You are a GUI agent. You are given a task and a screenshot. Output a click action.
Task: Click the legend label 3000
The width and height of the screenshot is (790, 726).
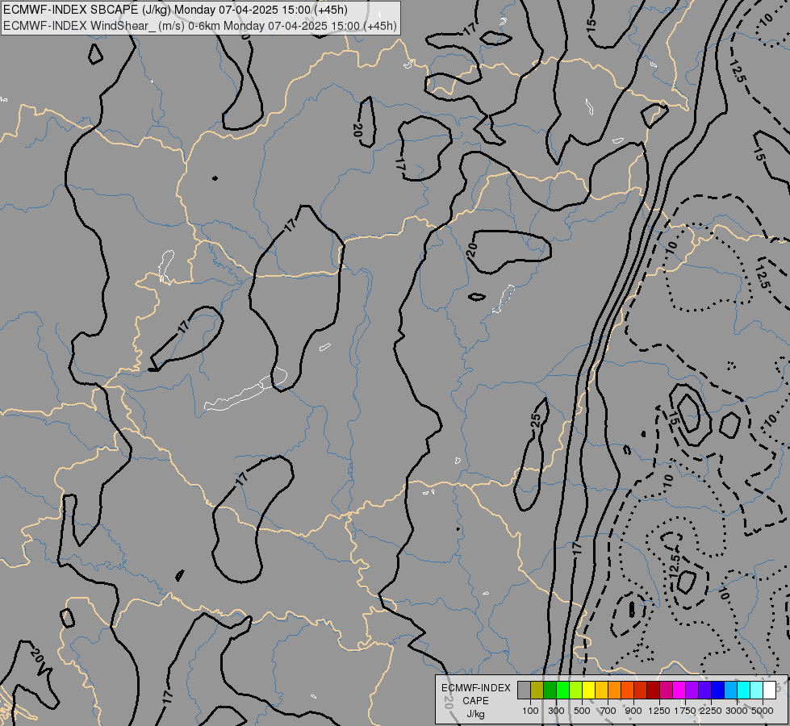tap(737, 711)
